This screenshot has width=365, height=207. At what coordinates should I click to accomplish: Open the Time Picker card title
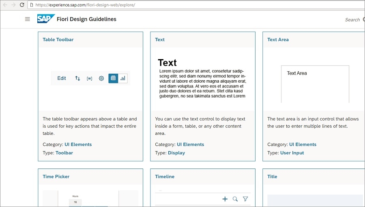point(56,177)
